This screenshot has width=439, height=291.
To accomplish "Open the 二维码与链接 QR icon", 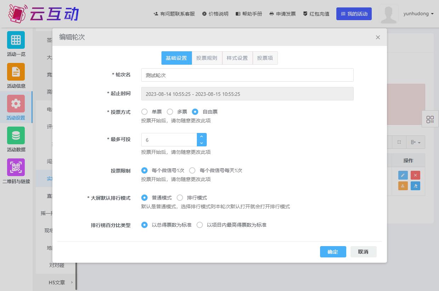I will 16,167.
